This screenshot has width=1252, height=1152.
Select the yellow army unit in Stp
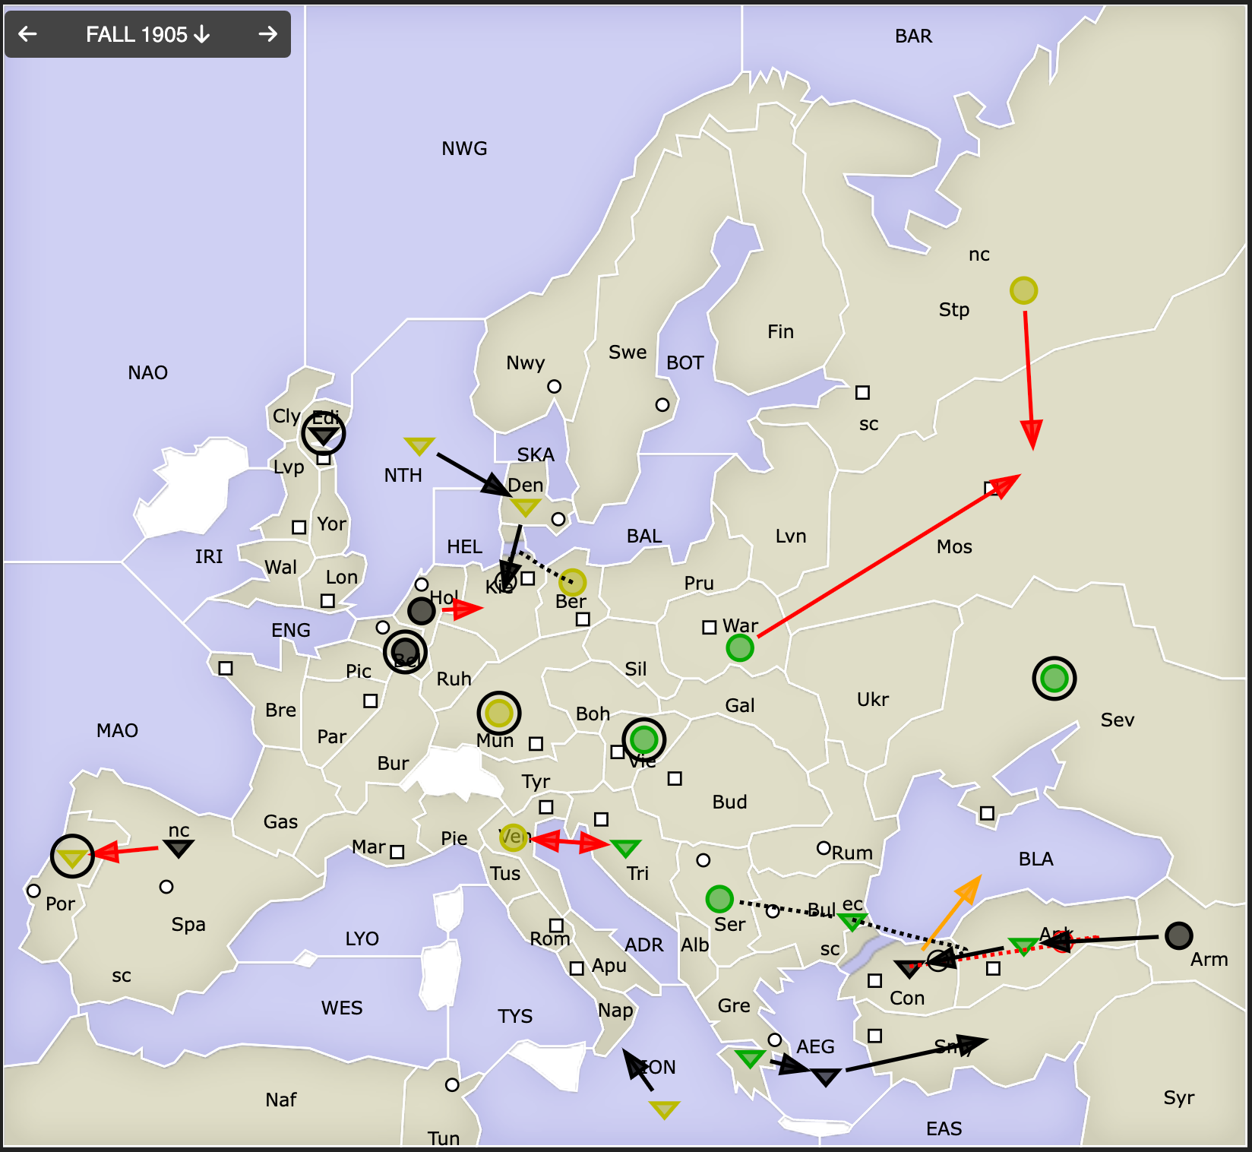pyautogui.click(x=1023, y=290)
